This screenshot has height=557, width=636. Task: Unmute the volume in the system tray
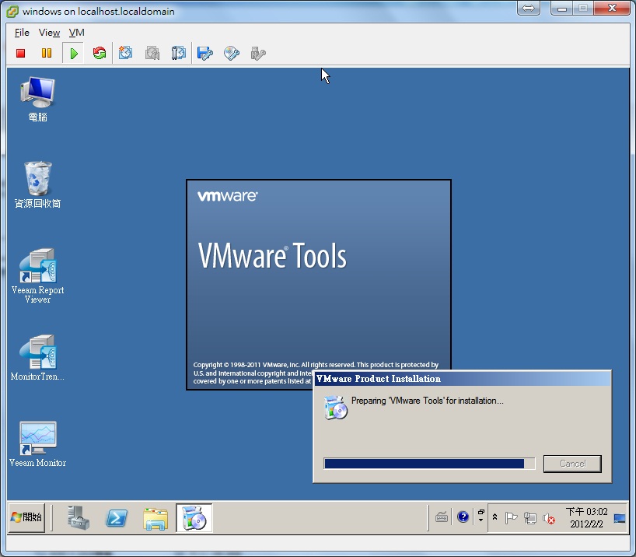click(x=550, y=517)
